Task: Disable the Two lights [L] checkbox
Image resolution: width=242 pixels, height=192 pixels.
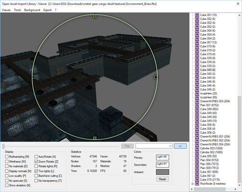Action: coord(36,171)
